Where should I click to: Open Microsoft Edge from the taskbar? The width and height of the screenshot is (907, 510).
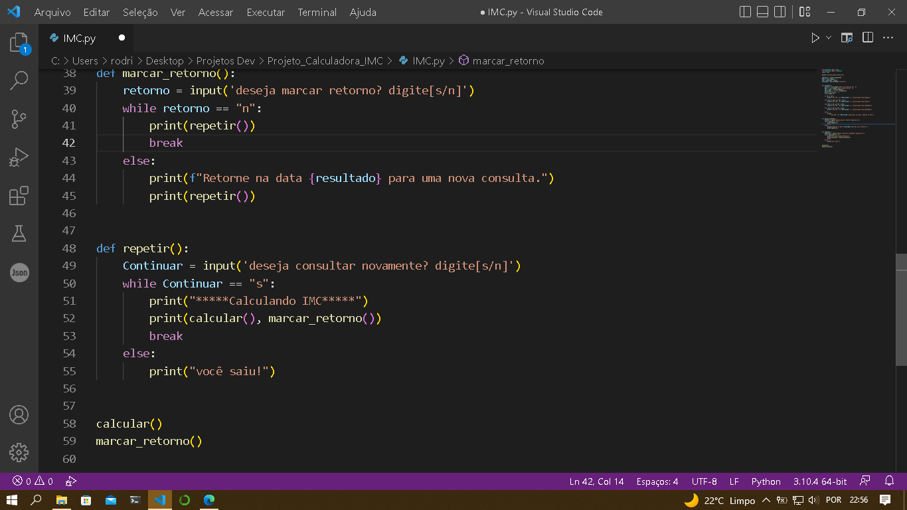click(x=209, y=500)
